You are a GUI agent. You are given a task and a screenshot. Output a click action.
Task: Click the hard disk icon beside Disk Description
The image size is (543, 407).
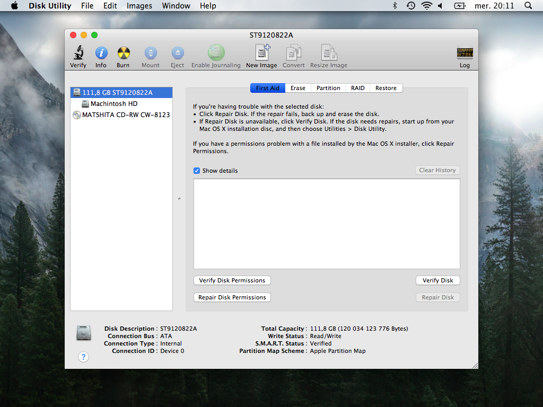(84, 333)
